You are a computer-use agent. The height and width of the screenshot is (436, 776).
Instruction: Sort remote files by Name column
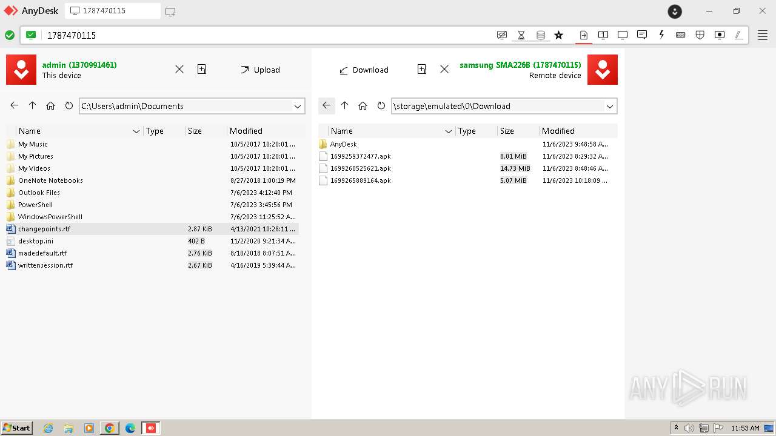tap(391, 131)
